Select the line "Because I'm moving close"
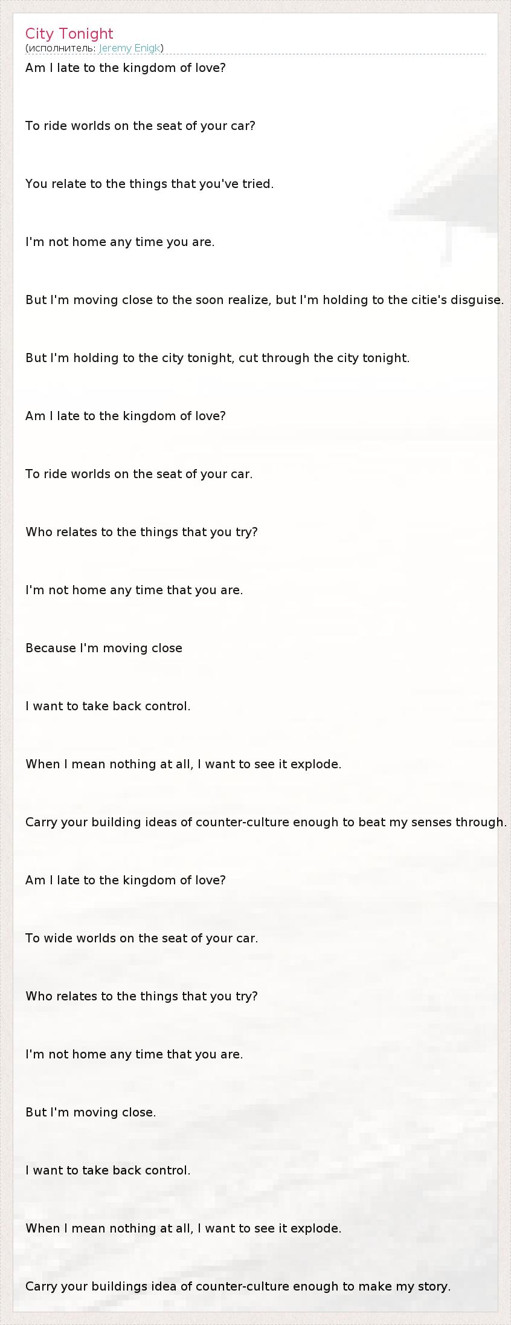 click(x=104, y=648)
